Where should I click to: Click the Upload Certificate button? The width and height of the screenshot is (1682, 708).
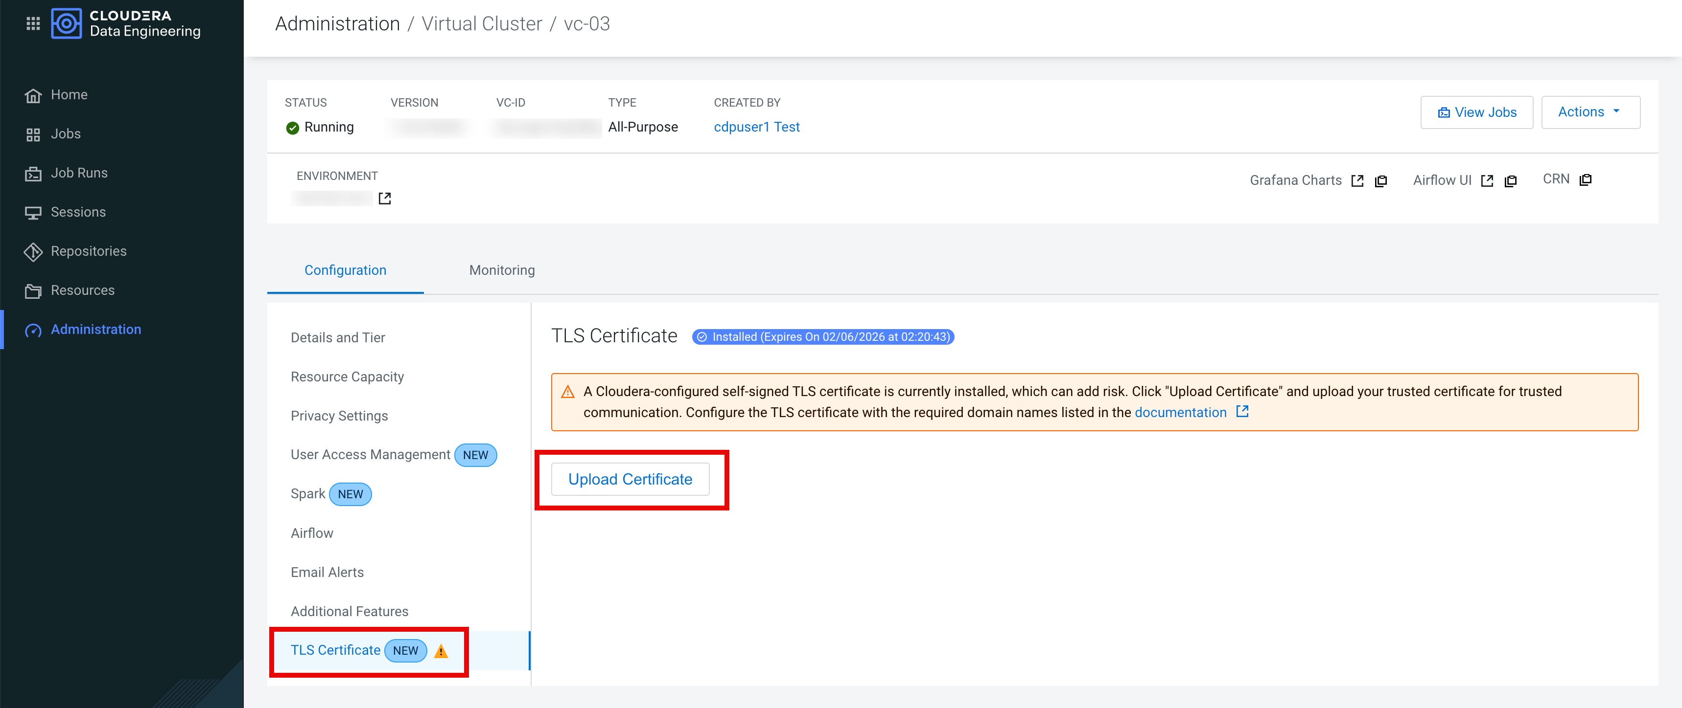tap(630, 479)
